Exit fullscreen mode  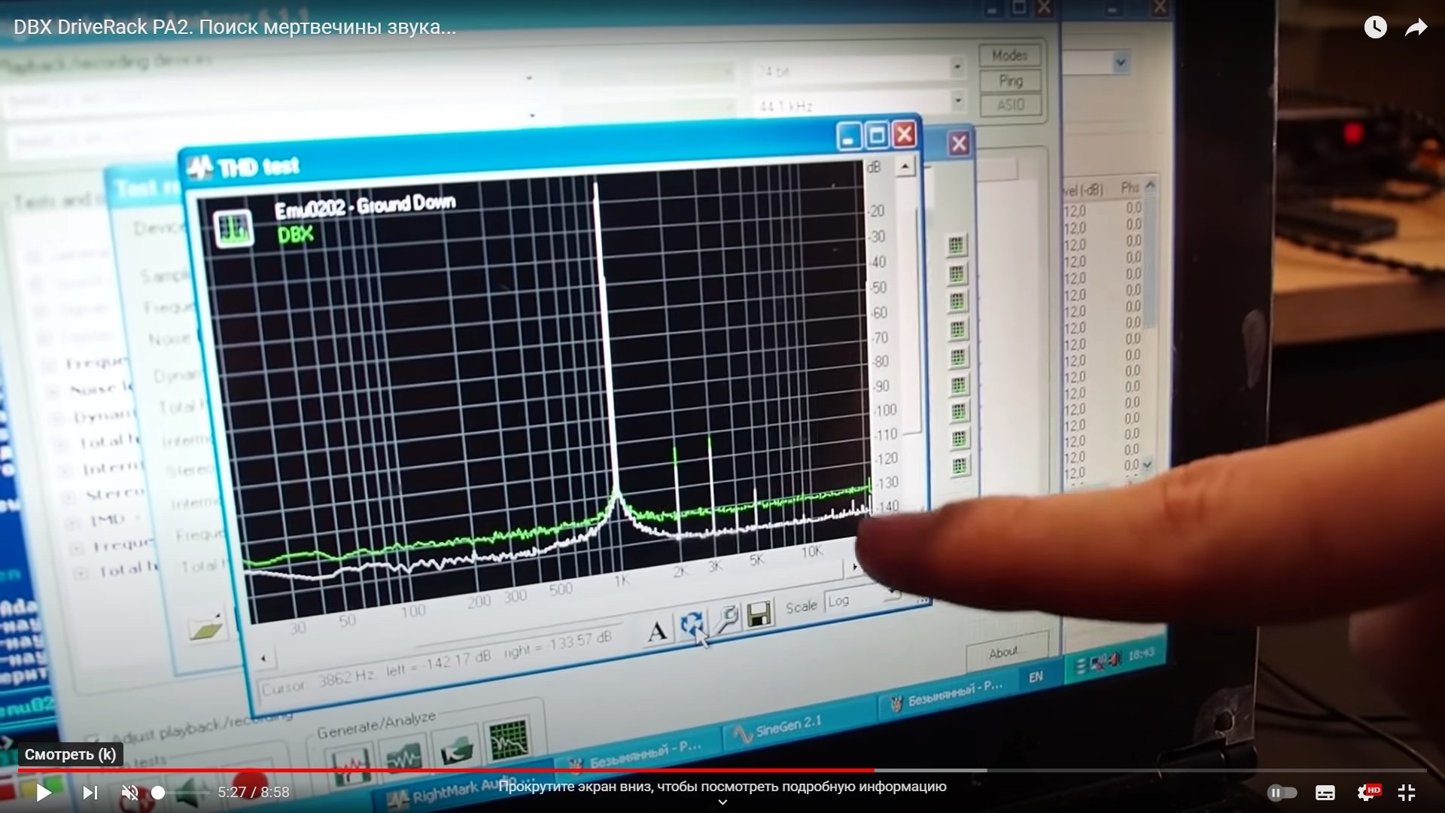1407,792
